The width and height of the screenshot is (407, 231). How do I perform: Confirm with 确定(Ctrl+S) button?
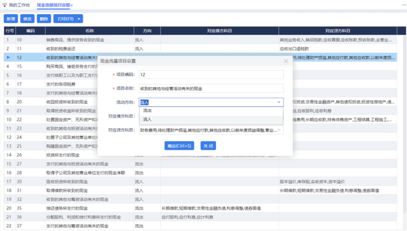click(x=179, y=146)
